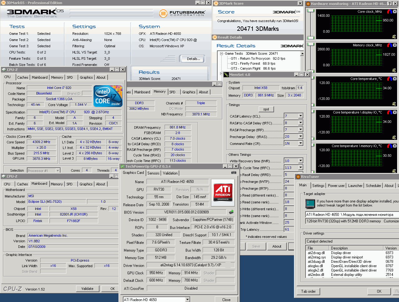This screenshot has height=302, width=399.
Task: Click Result Details scrollbar up arrow
Action: [302, 54]
